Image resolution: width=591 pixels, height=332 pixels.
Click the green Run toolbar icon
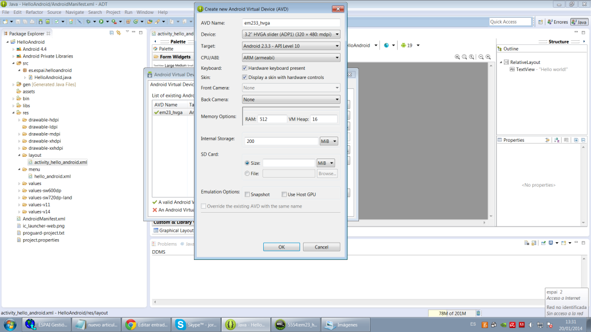click(x=100, y=22)
